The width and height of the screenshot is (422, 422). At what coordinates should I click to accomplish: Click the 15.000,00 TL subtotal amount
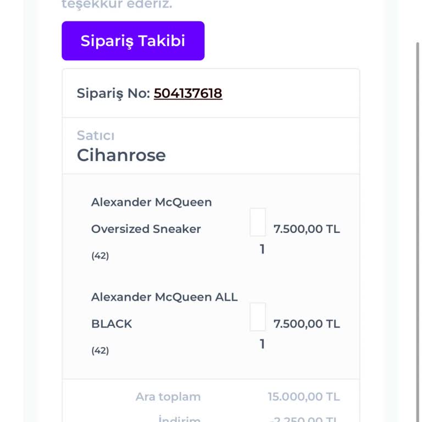(303, 397)
